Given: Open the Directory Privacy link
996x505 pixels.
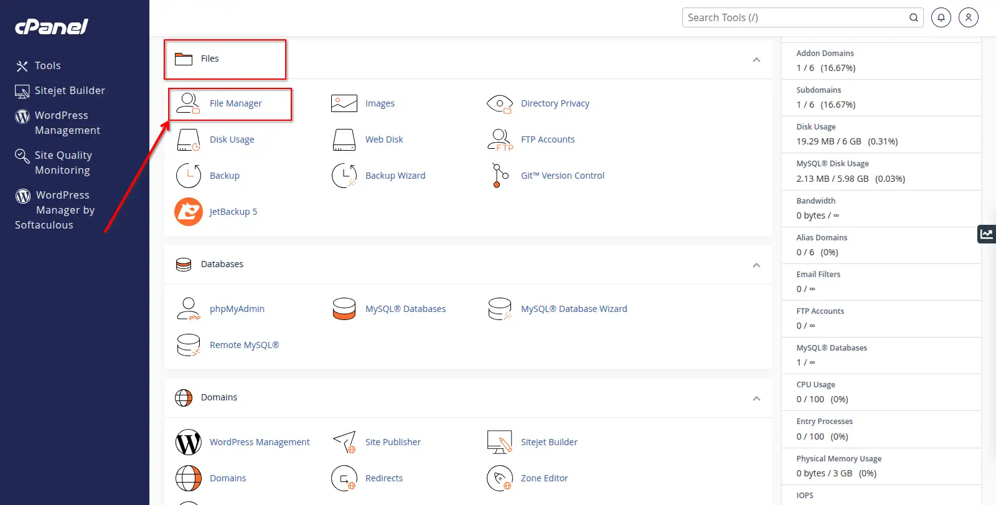Looking at the screenshot, I should (555, 103).
